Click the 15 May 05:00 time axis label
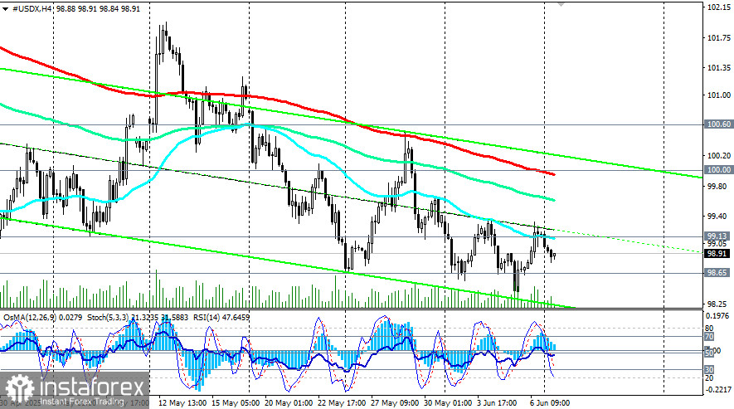 pos(236,403)
